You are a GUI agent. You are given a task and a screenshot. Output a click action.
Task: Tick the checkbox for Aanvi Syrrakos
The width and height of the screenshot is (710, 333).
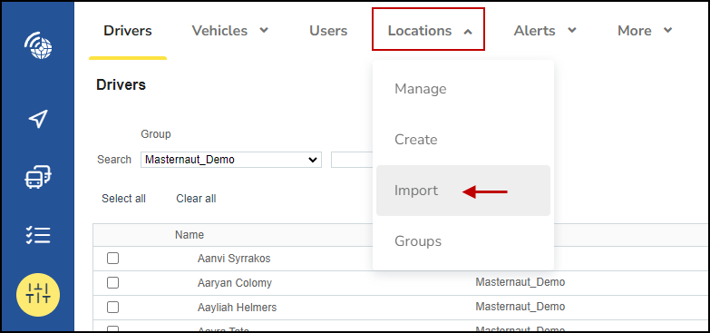[112, 259]
